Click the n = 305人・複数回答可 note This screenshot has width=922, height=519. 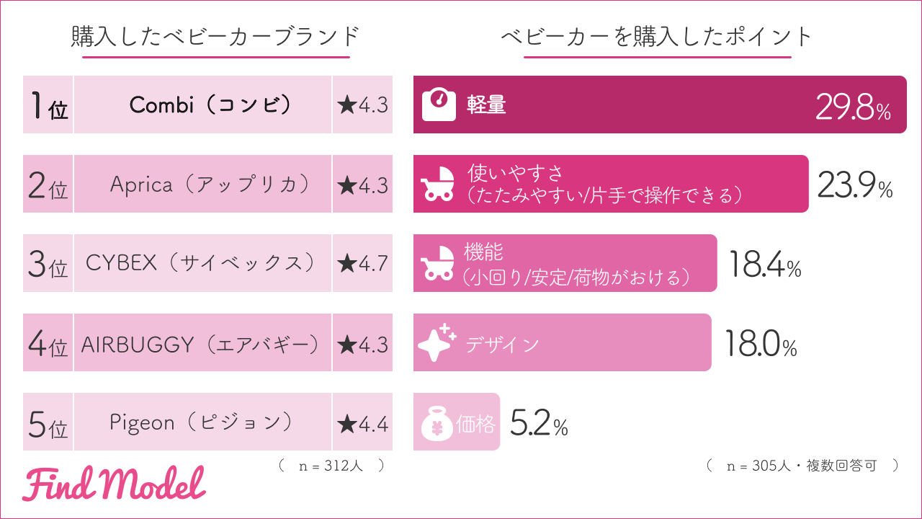tap(802, 466)
